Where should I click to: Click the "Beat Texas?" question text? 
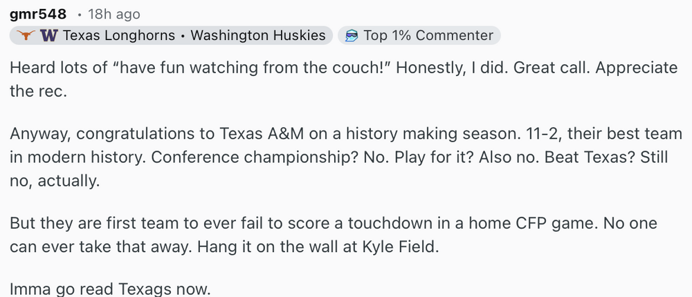(x=589, y=157)
